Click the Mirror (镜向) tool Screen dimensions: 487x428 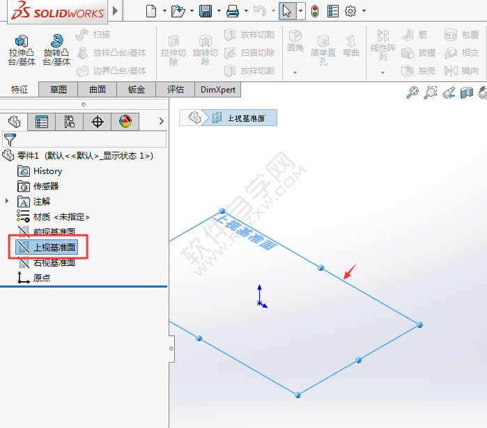(x=461, y=71)
